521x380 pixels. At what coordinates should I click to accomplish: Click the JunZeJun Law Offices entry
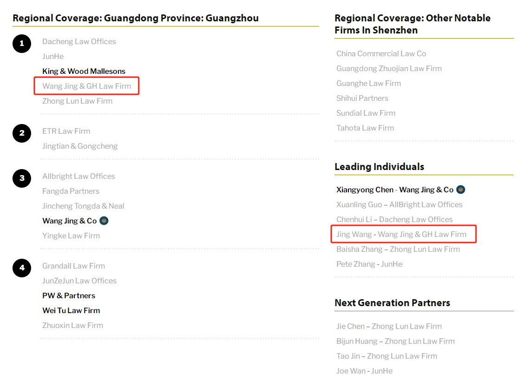click(x=79, y=281)
